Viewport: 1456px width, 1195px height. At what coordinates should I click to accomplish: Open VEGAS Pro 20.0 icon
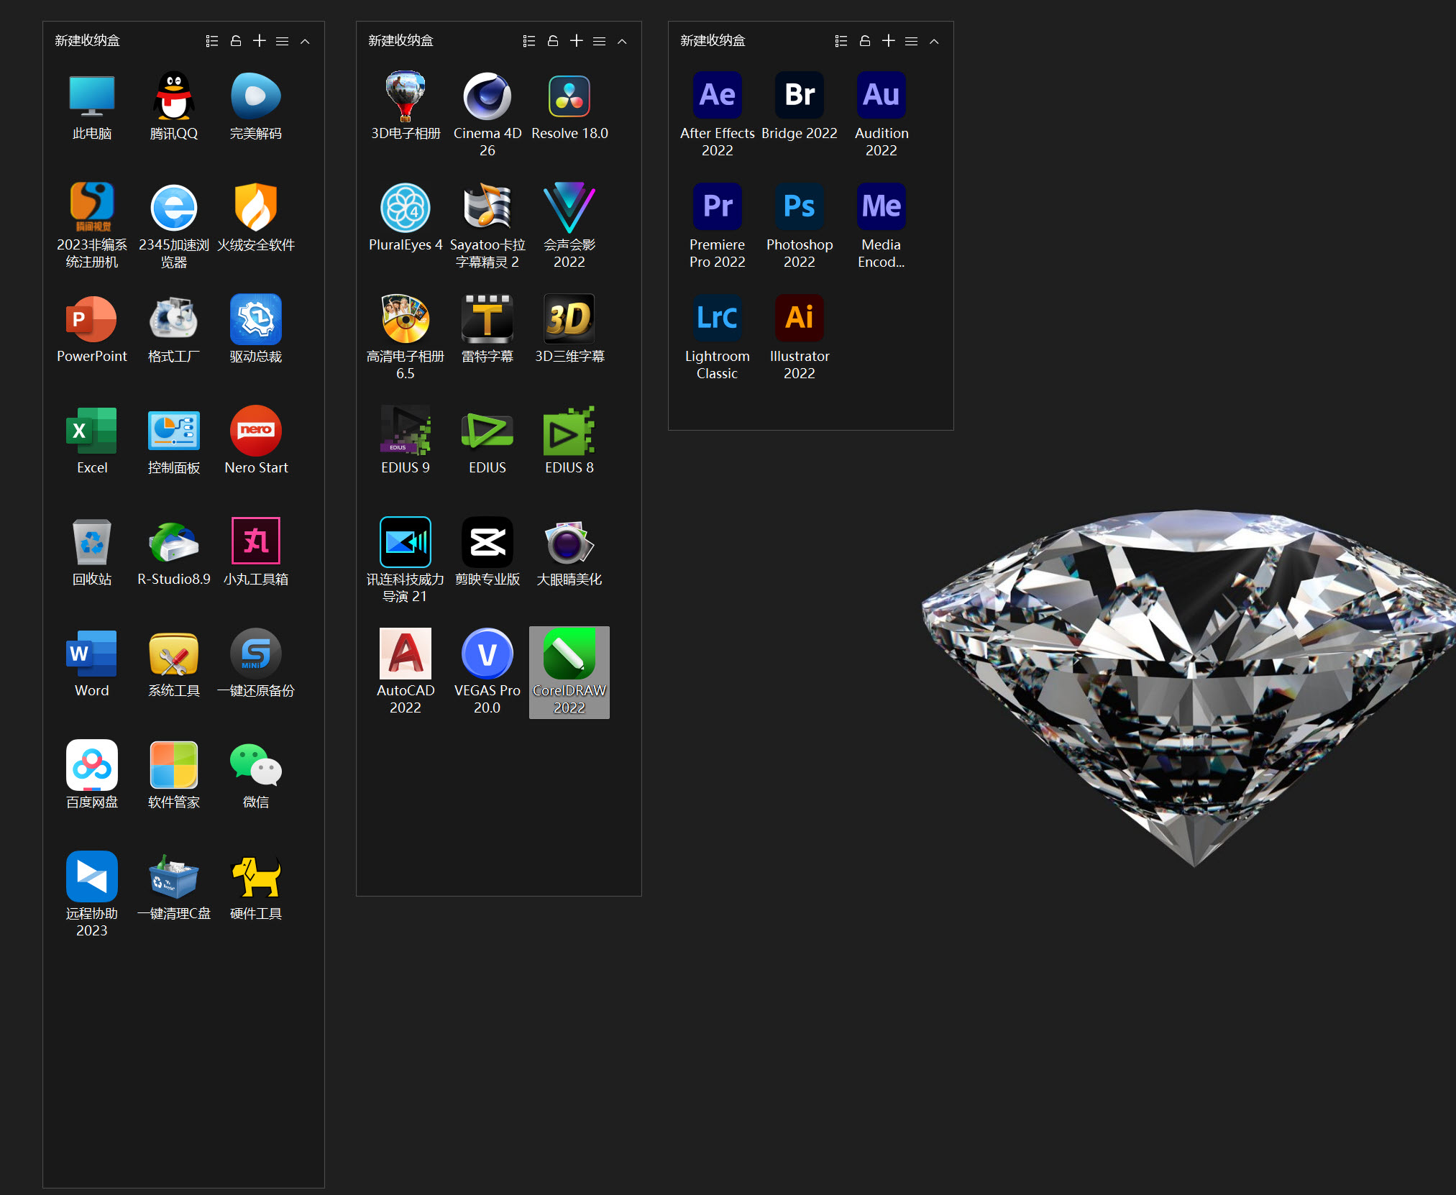click(x=487, y=654)
